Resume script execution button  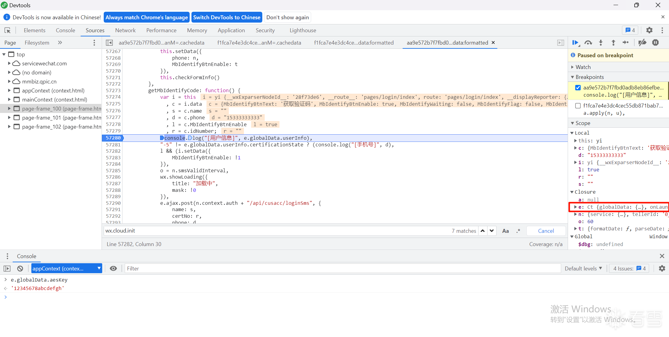(575, 43)
